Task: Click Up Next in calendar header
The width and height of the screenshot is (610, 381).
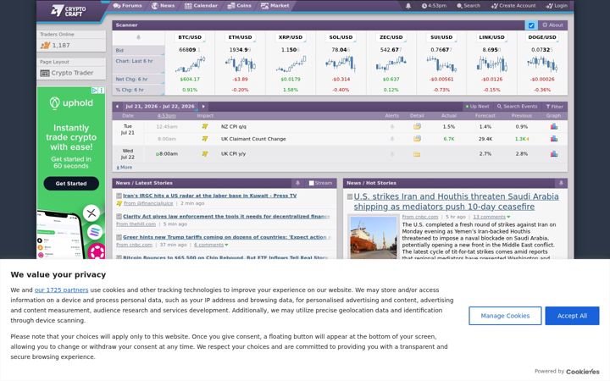Action: [477, 107]
